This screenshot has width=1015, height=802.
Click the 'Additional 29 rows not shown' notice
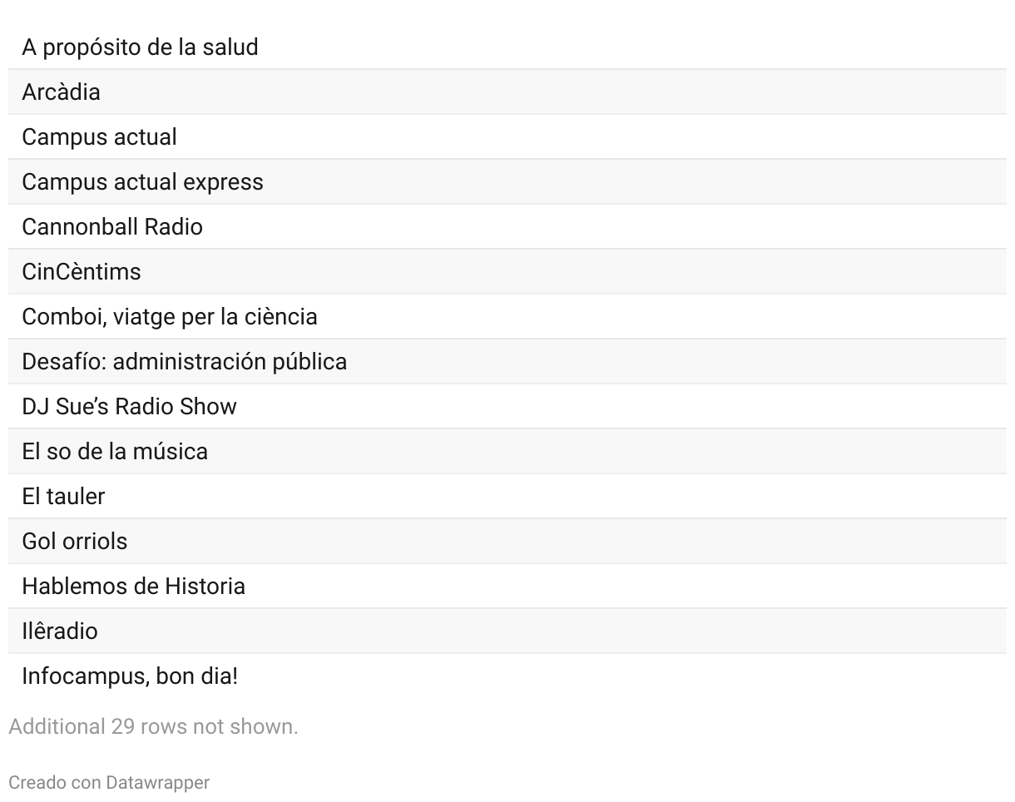[153, 726]
